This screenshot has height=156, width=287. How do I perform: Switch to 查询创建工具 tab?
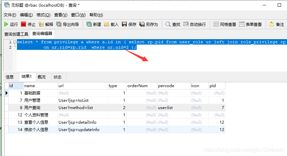click(x=16, y=34)
